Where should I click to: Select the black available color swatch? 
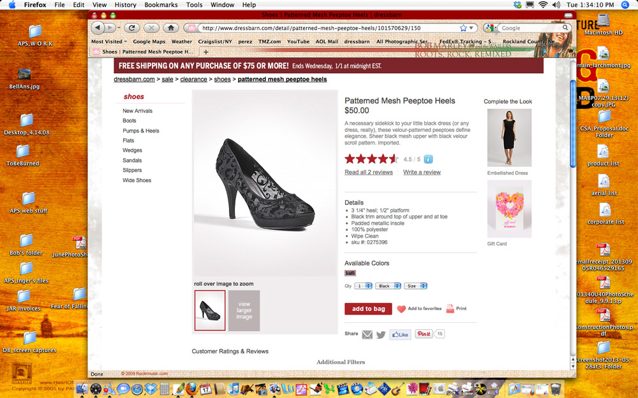tap(350, 273)
